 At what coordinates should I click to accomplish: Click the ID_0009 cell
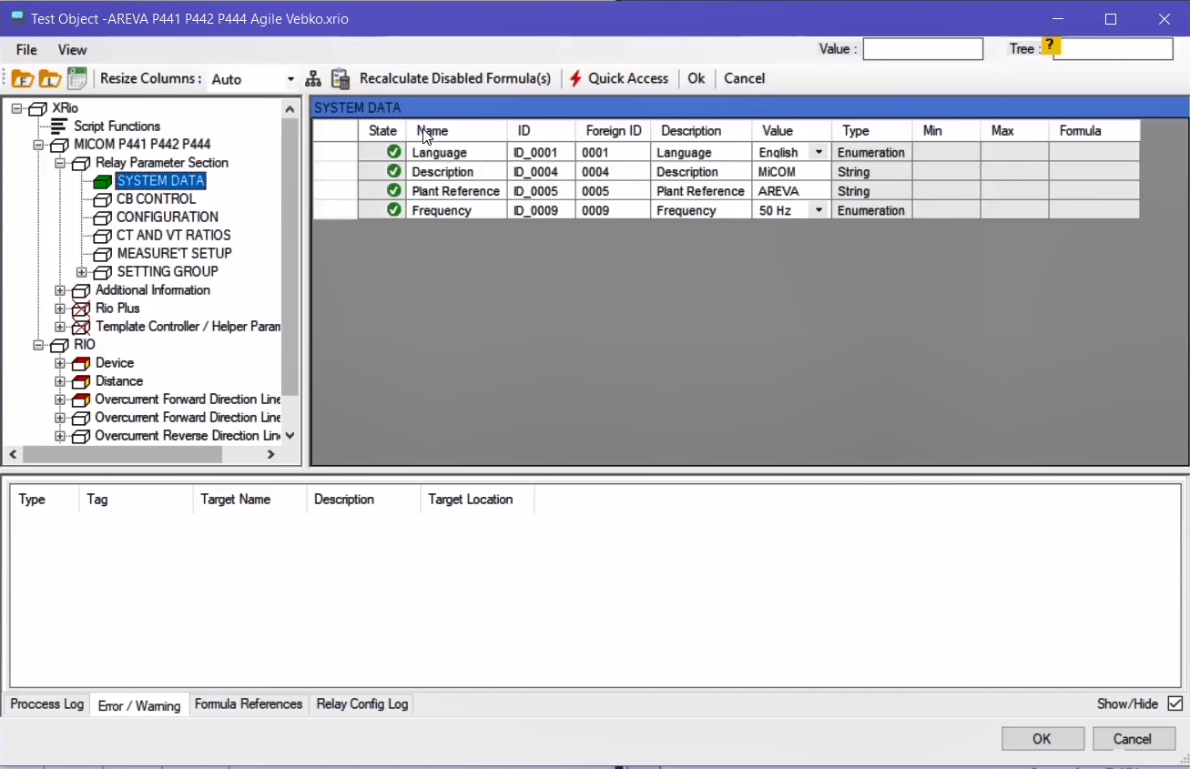pos(541,210)
